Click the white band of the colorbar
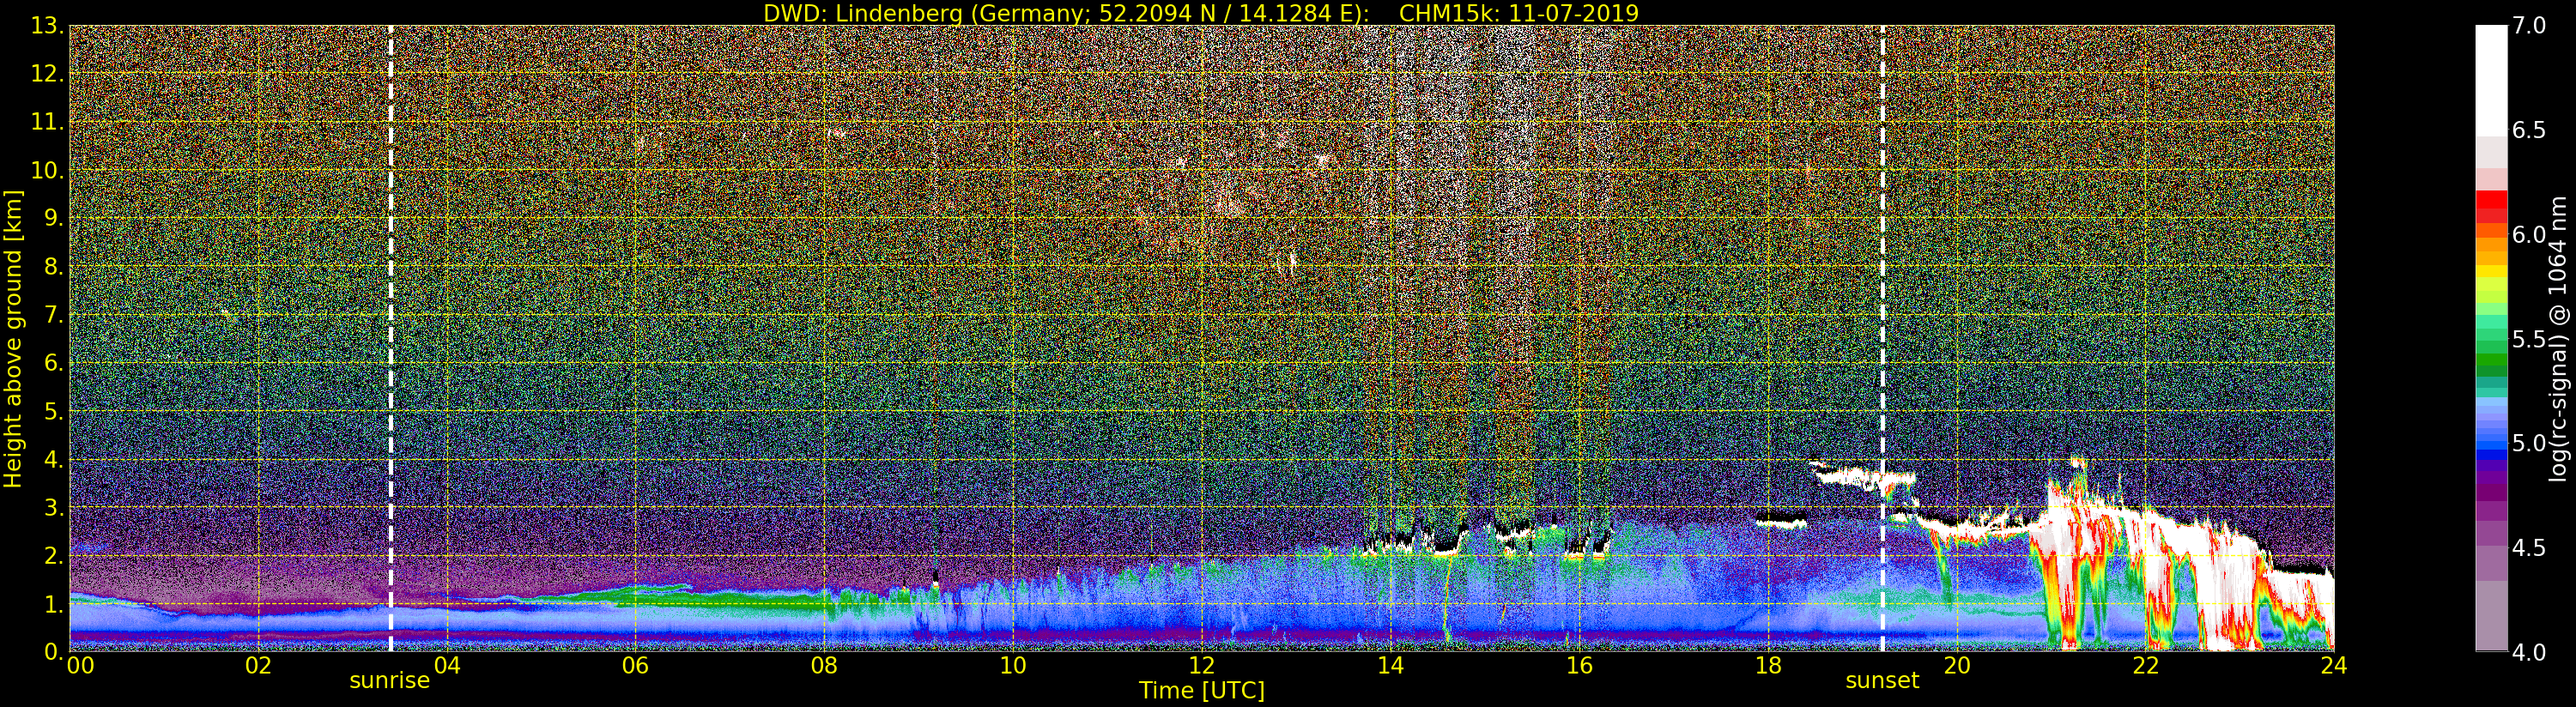 [x=2491, y=80]
